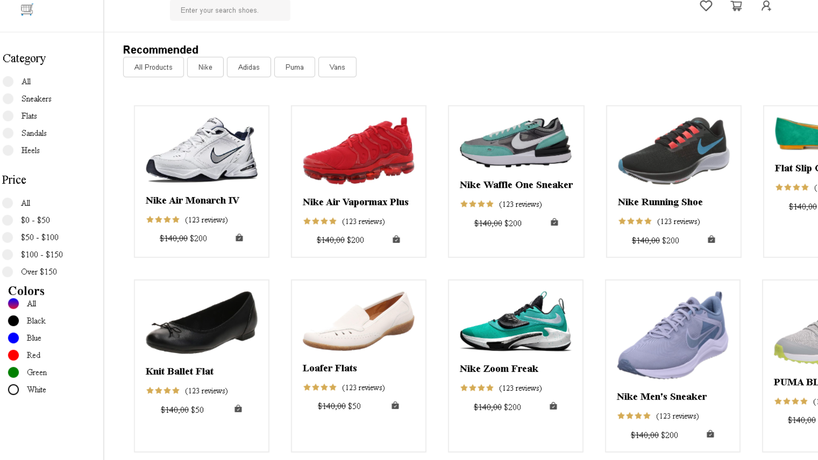Add Nike Men's Sneaker to bag
The width and height of the screenshot is (818, 460).
click(x=710, y=434)
